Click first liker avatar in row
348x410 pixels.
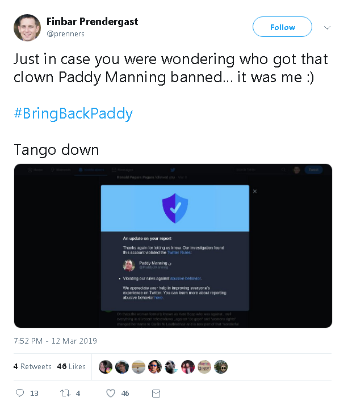pos(106,367)
